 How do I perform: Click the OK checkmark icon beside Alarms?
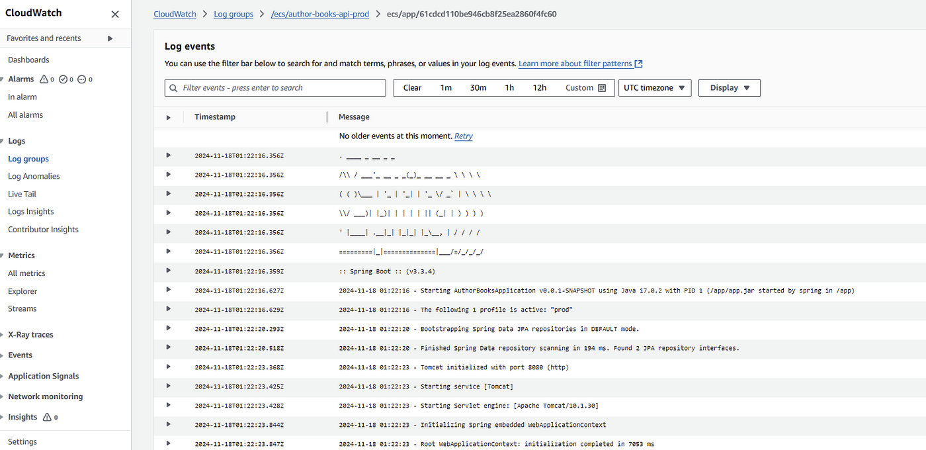tap(63, 79)
